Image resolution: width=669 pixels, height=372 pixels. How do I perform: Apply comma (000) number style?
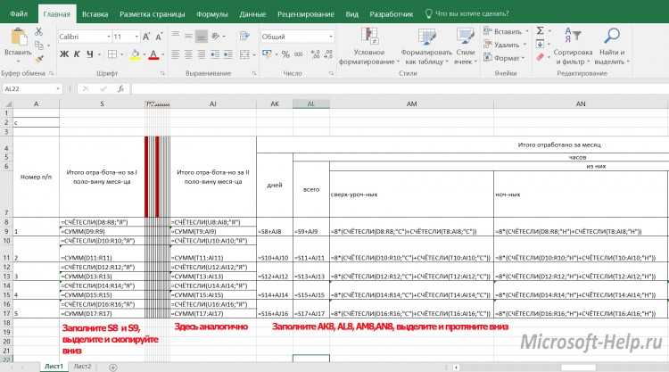[x=299, y=54]
